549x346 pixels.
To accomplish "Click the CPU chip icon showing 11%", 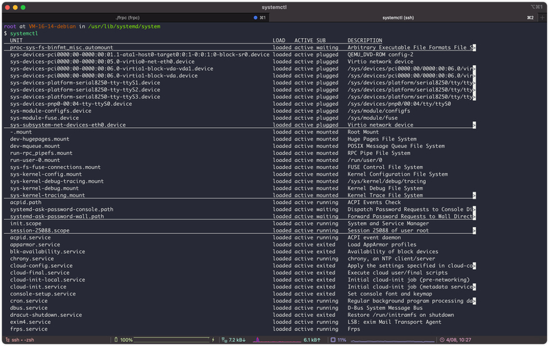I will [333, 340].
